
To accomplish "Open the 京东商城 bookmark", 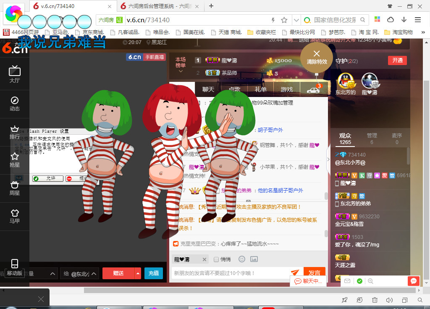I will (x=90, y=32).
